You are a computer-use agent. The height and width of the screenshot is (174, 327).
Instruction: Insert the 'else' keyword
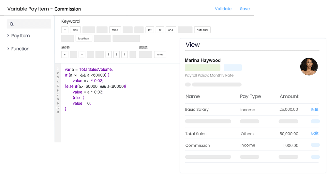click(75, 30)
